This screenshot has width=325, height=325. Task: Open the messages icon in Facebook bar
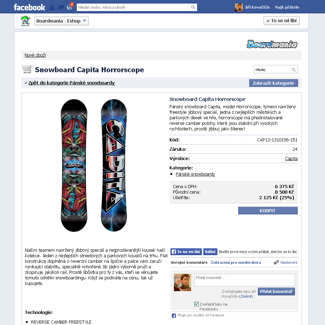61,8
